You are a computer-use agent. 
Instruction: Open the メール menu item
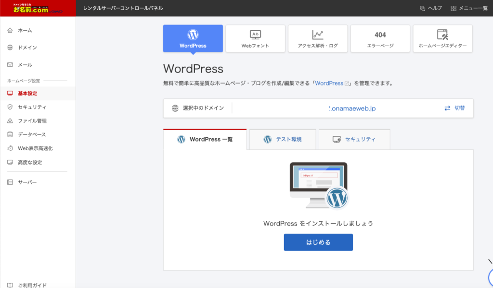pyautogui.click(x=38, y=64)
